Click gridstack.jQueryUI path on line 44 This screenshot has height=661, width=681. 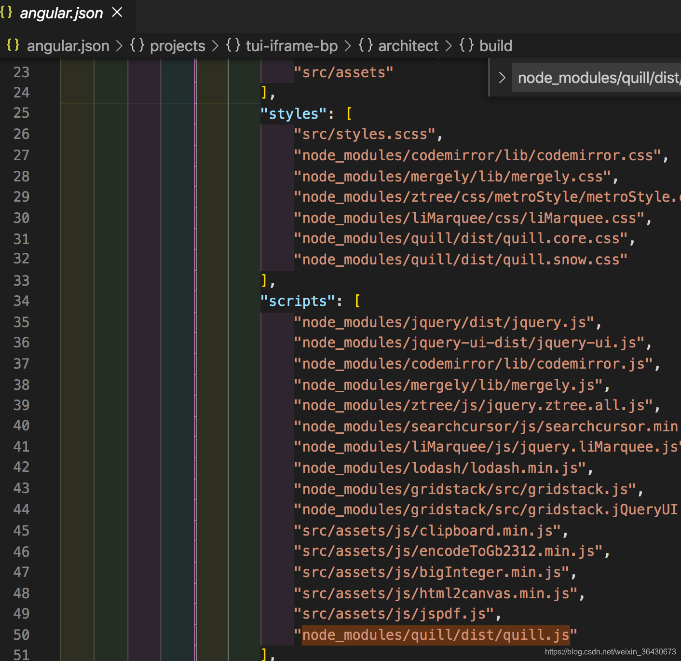point(487,510)
